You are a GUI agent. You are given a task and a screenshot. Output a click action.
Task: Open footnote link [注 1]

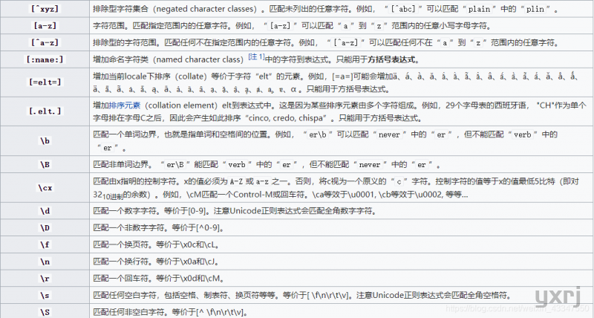256,57
